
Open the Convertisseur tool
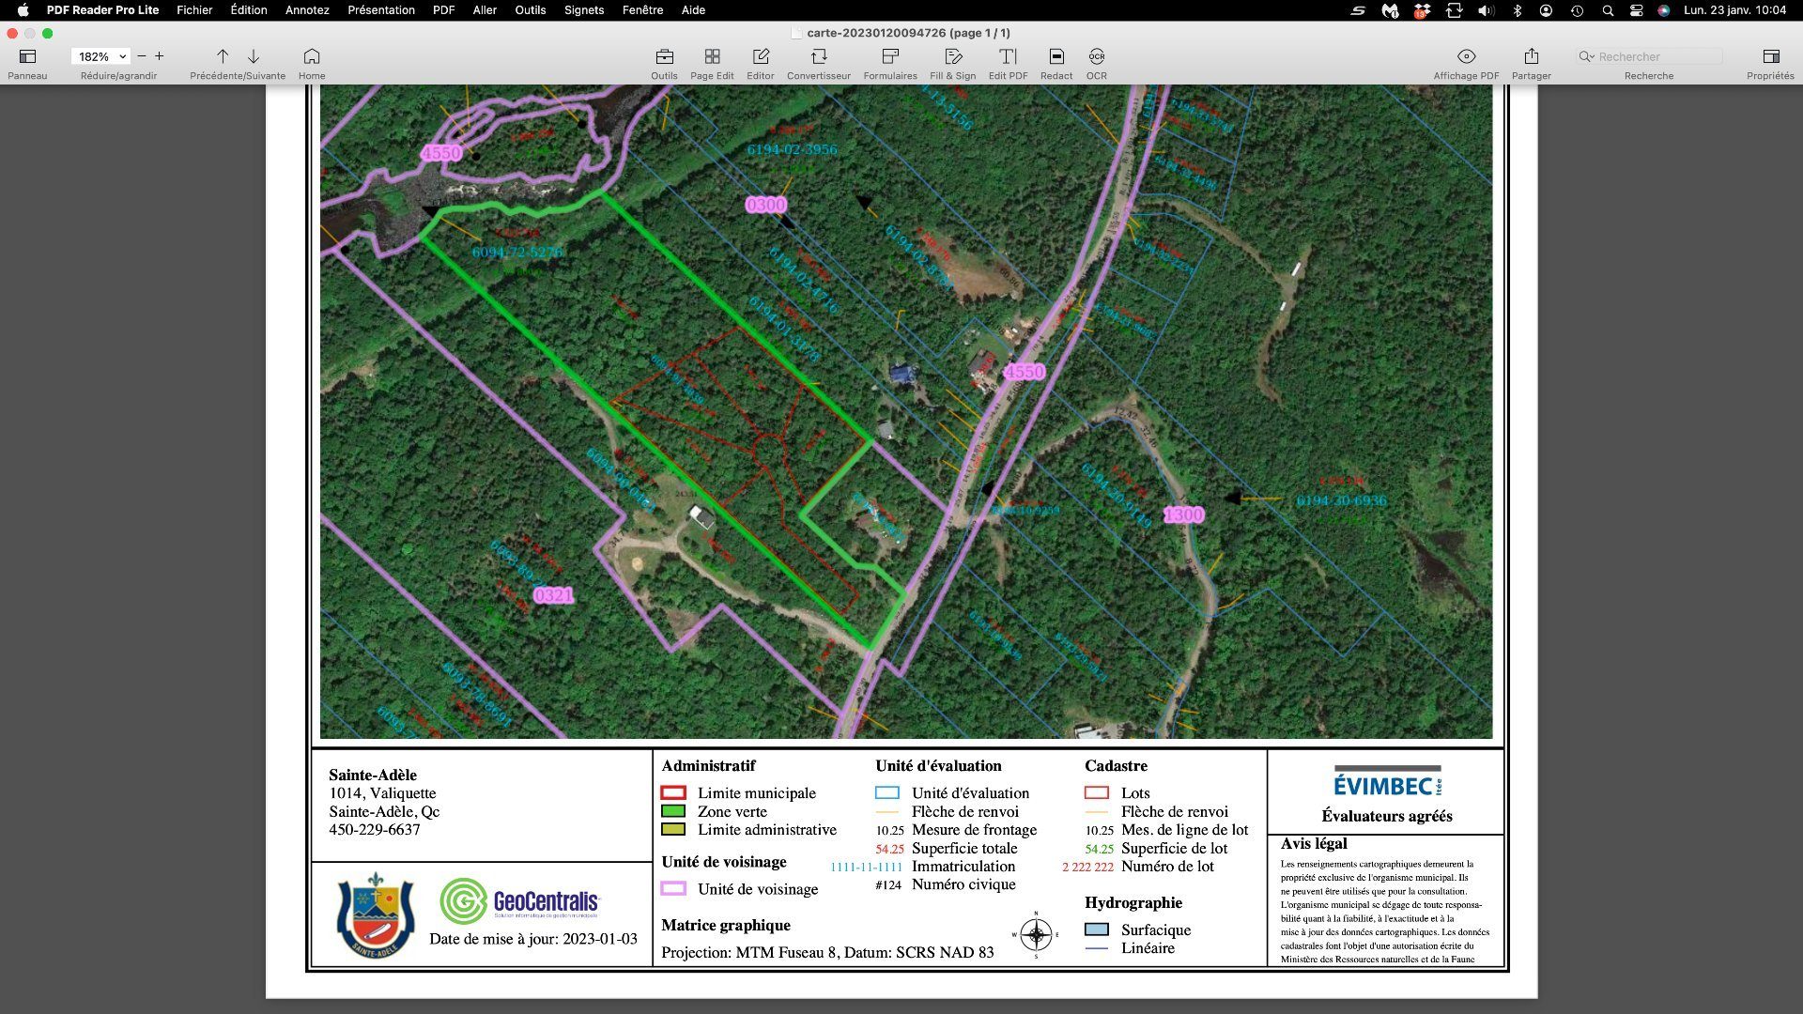pos(819,56)
